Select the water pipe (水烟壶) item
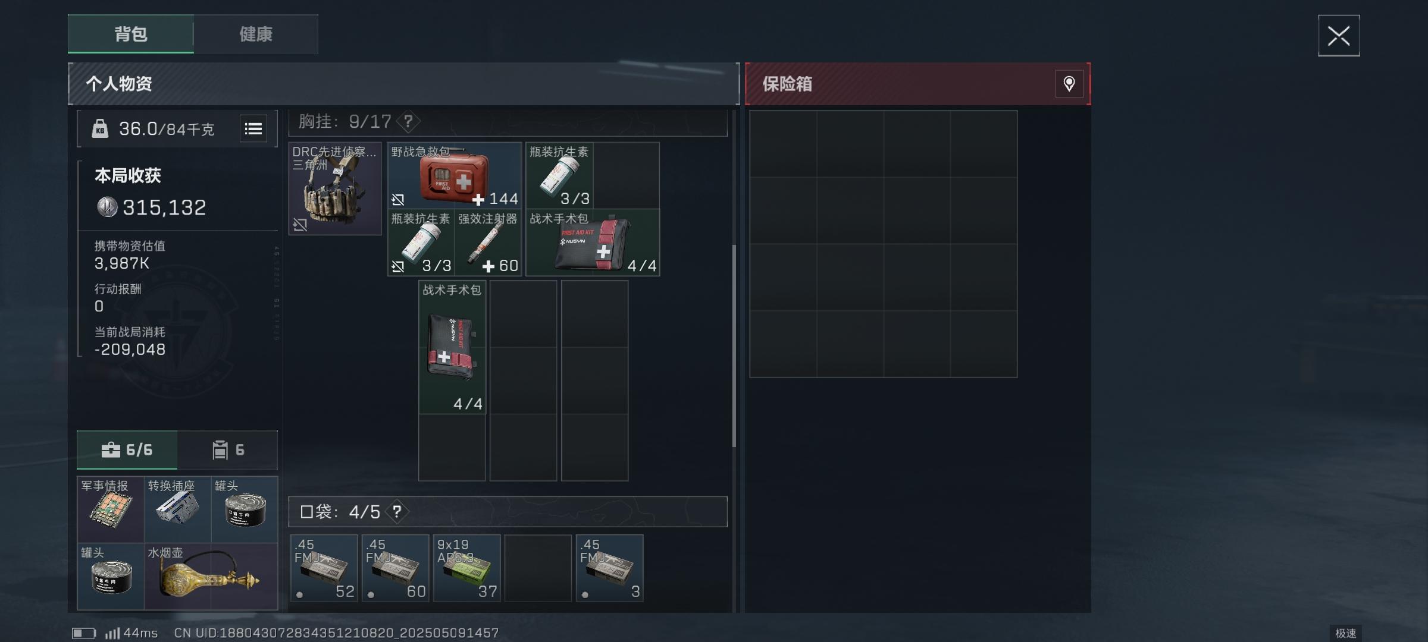This screenshot has width=1428, height=642. click(x=211, y=577)
